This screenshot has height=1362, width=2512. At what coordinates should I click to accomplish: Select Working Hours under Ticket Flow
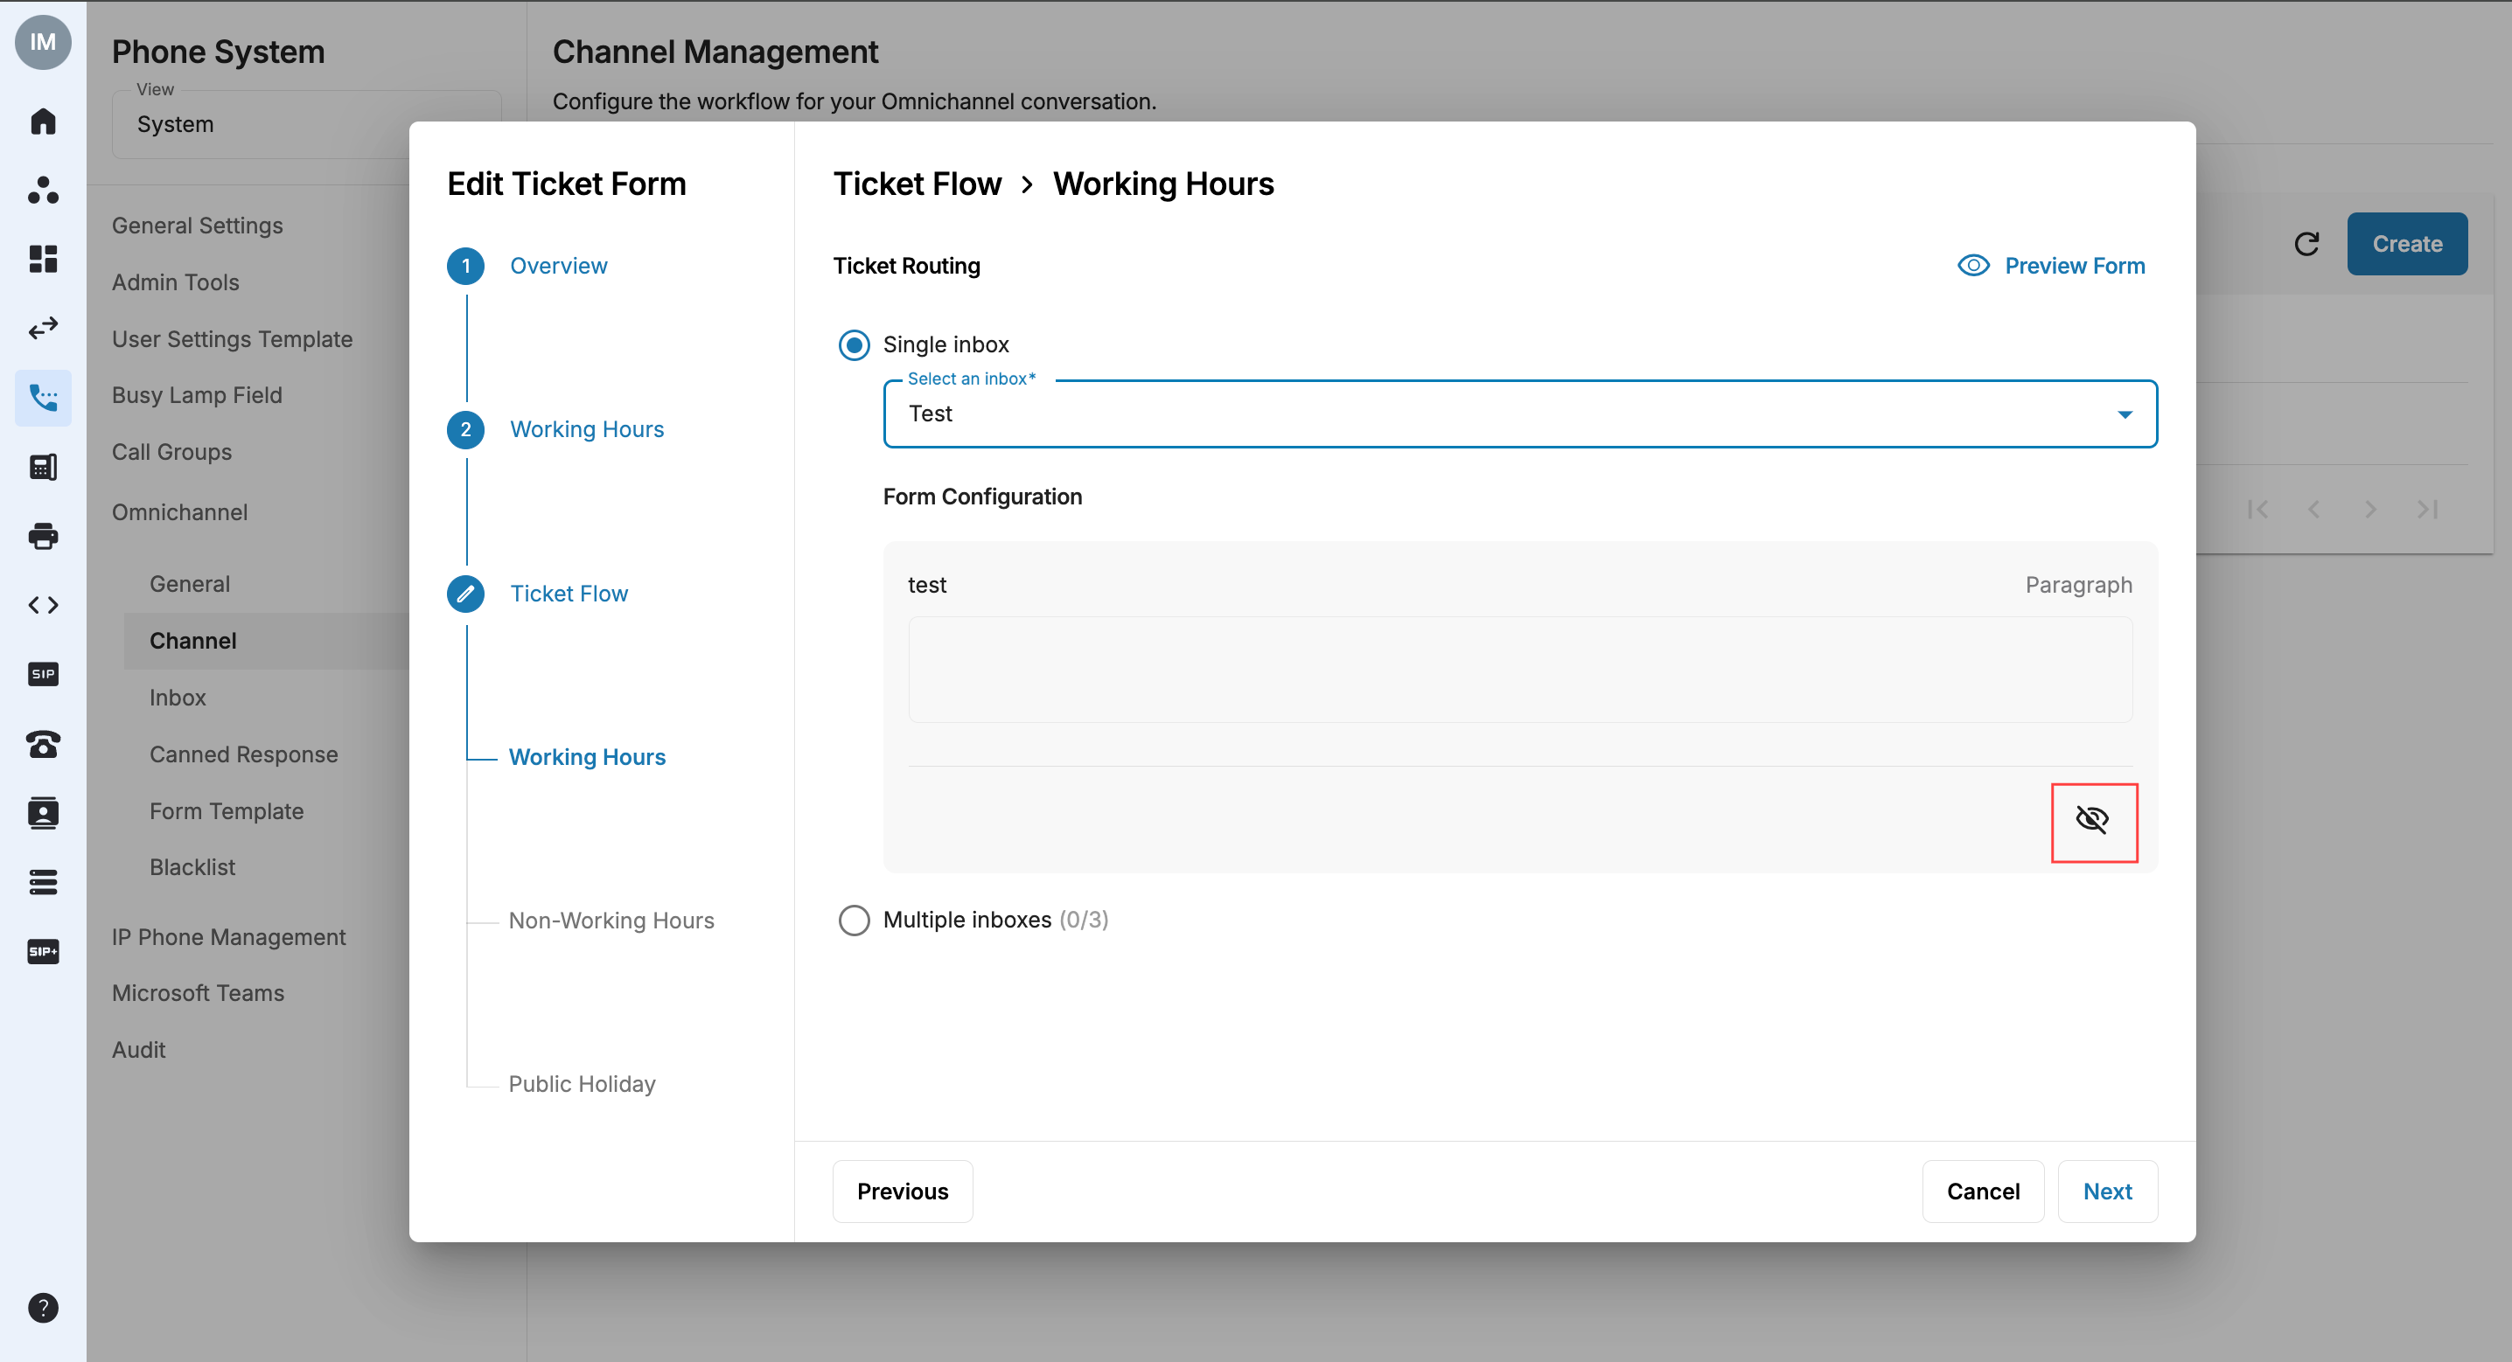tap(587, 758)
